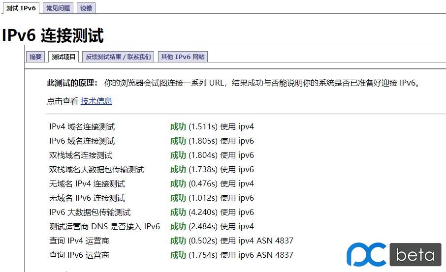The height and width of the screenshot is (272, 446).
Task: Click the IPv6 连接测试 page heading
Action: (x=53, y=35)
